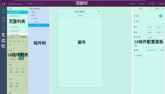Click the 恢复 redo button
The height and width of the screenshot is (94, 165).
(39, 4)
